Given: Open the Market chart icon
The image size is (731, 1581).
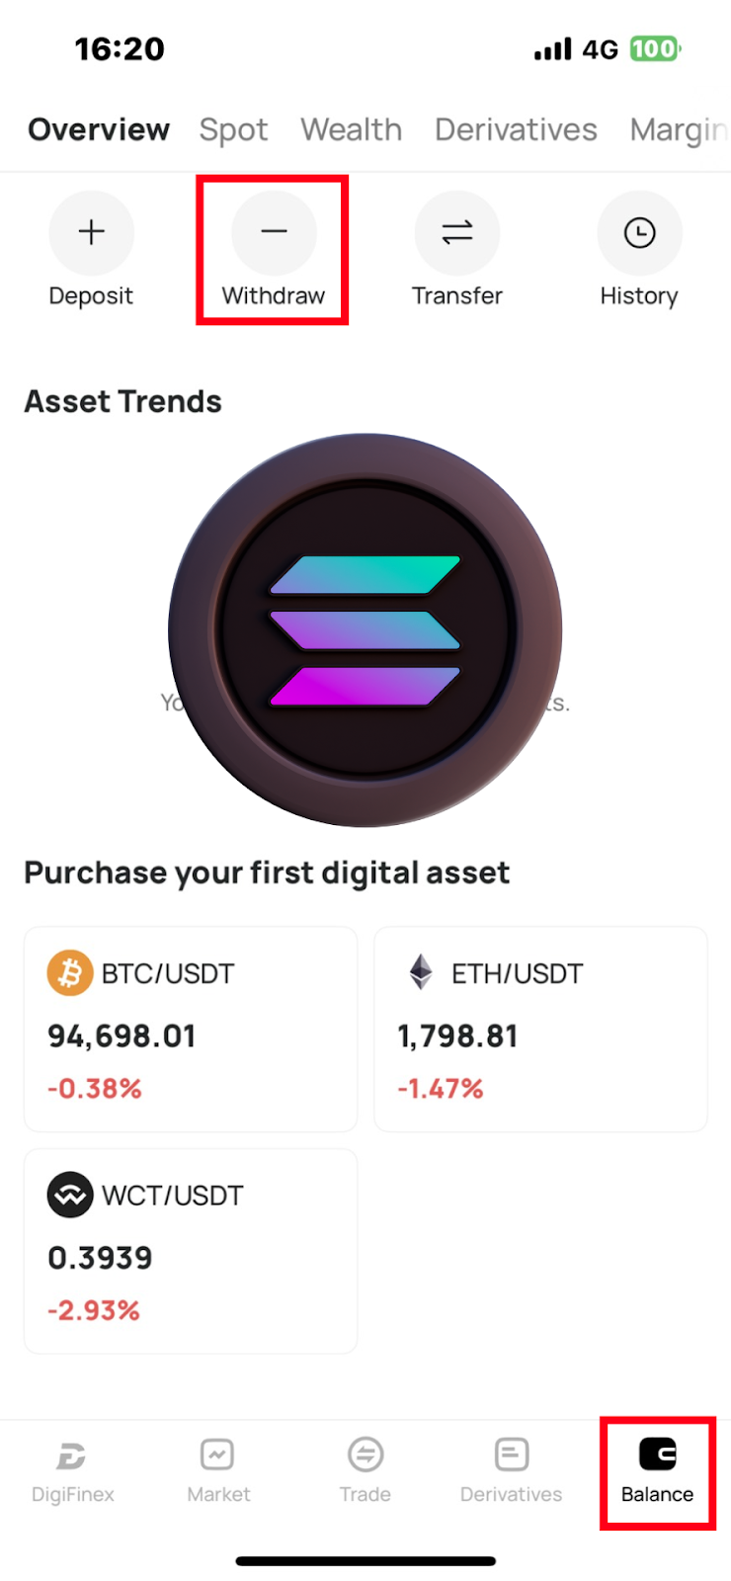Looking at the screenshot, I should pyautogui.click(x=217, y=1455).
